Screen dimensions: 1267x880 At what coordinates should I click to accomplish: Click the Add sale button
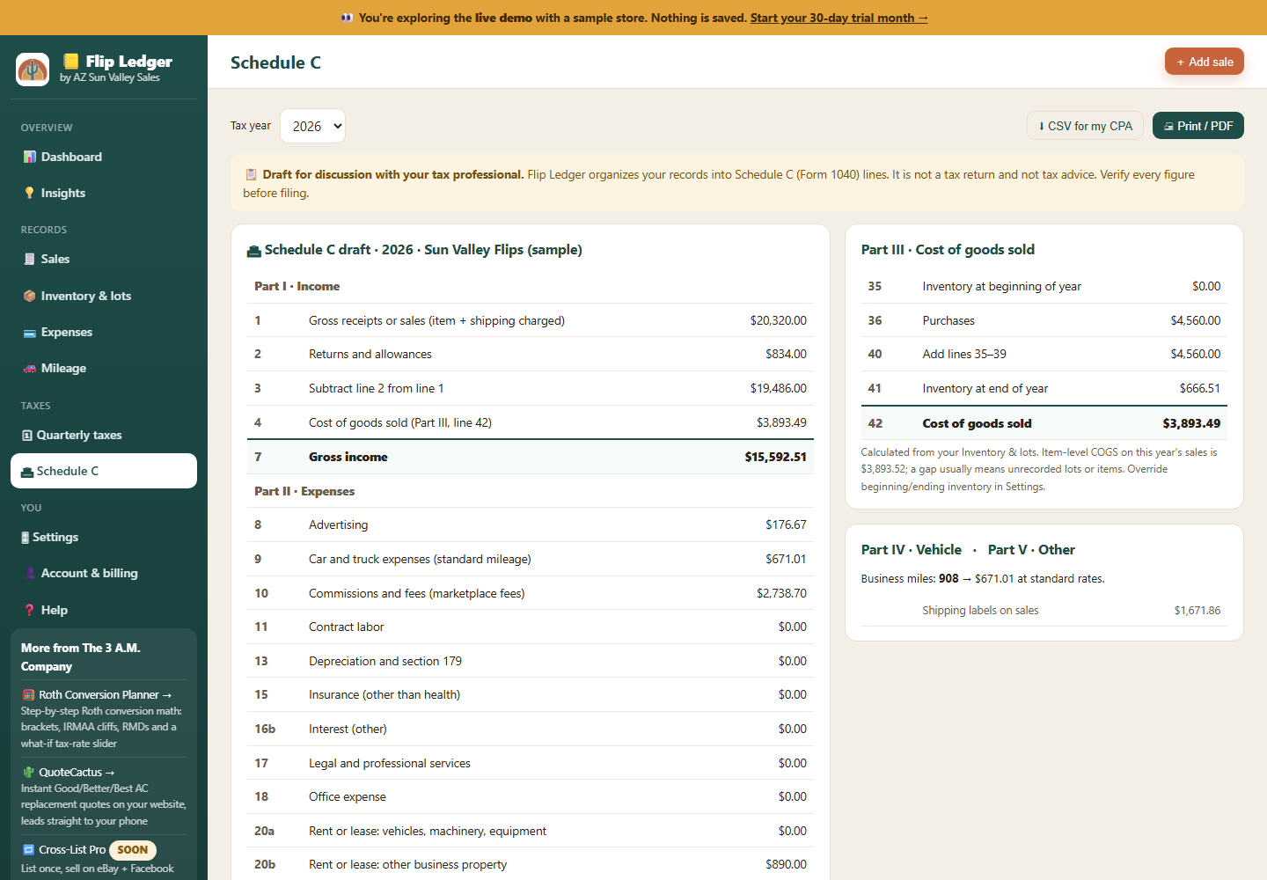click(1205, 62)
